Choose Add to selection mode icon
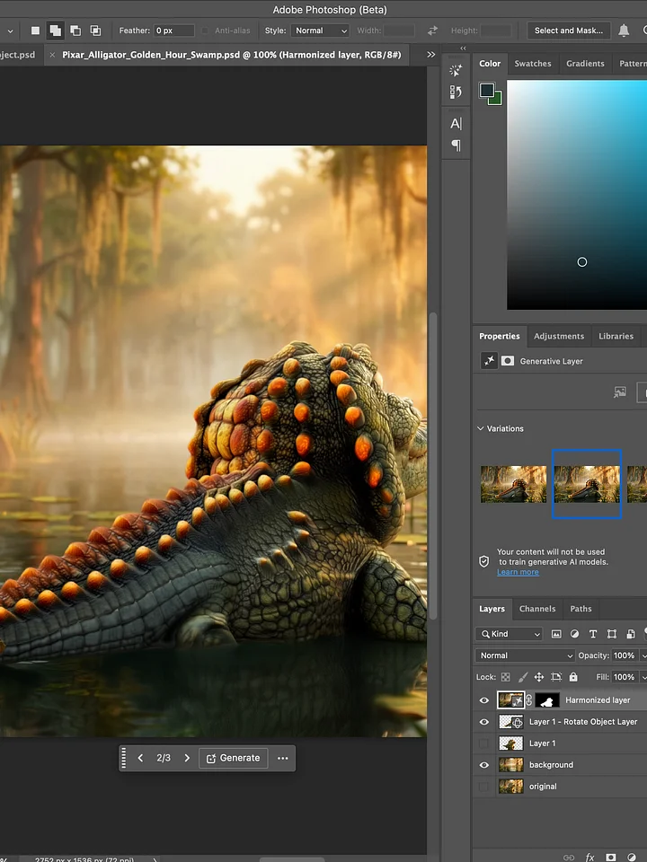 [55, 31]
